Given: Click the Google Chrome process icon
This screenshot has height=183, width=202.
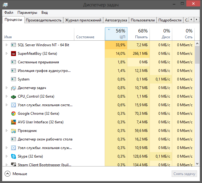Looking at the screenshot, I should 14,114.
